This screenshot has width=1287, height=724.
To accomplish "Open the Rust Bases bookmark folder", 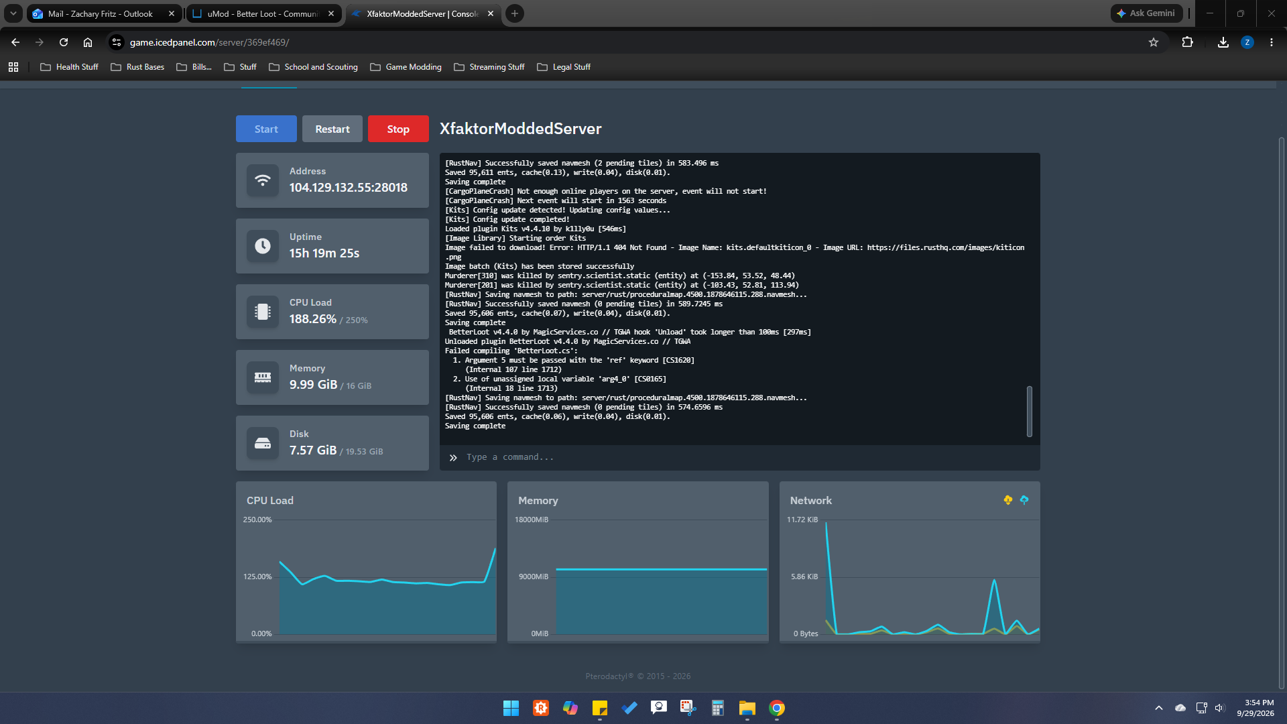I will click(137, 67).
